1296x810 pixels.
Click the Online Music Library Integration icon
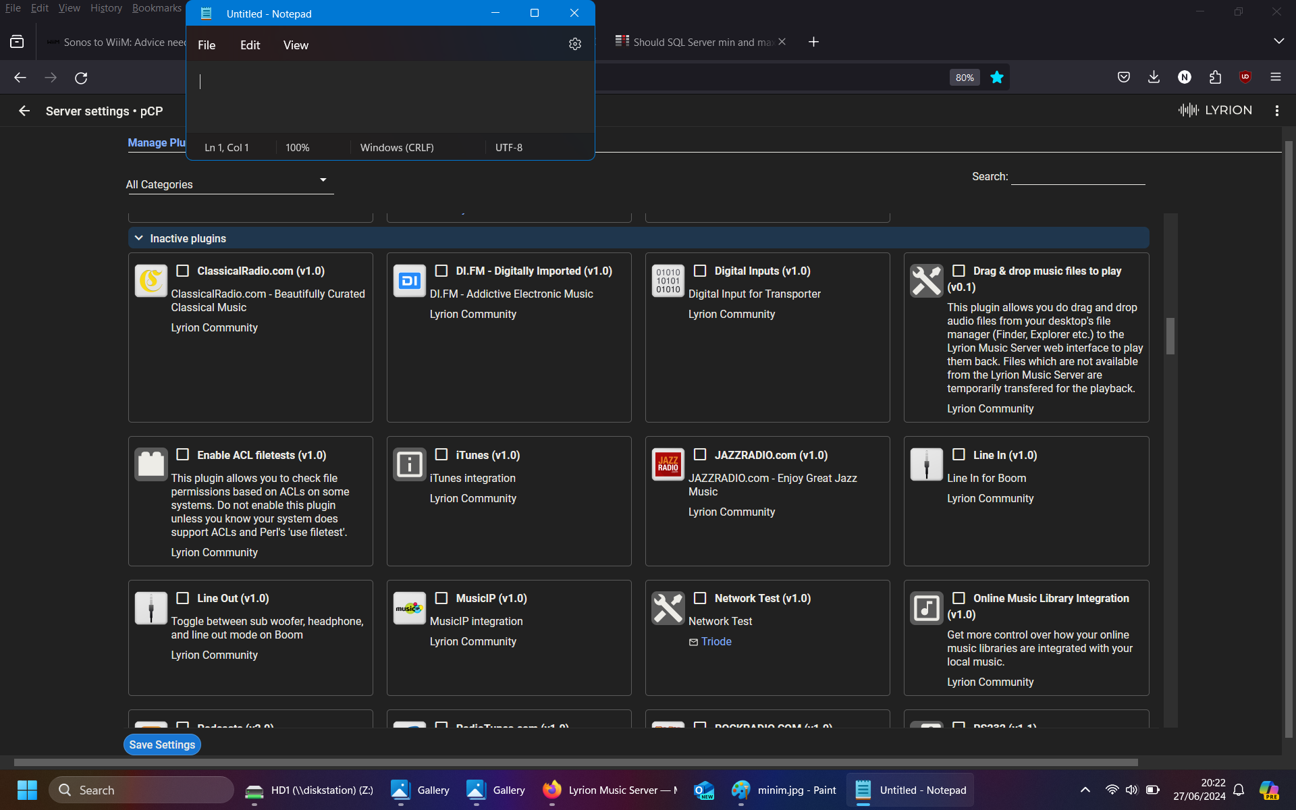[927, 608]
